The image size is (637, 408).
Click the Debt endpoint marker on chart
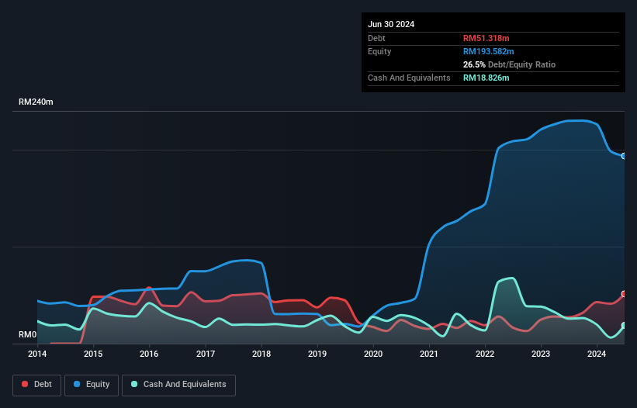pyautogui.click(x=624, y=294)
